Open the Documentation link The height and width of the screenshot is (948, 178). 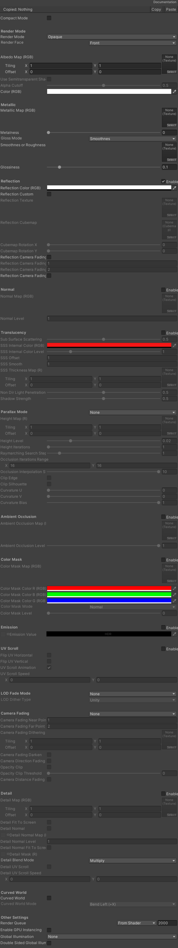[165, 2]
